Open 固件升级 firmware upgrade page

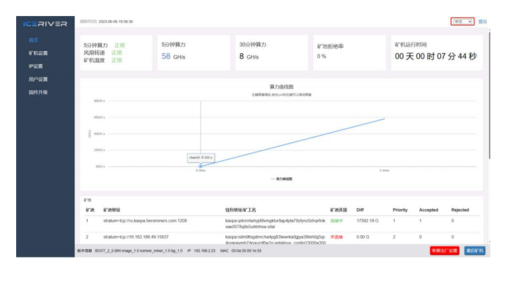click(x=38, y=92)
